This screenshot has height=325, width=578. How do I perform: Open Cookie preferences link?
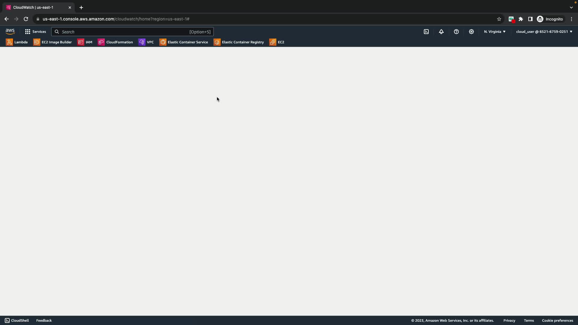pos(557,320)
